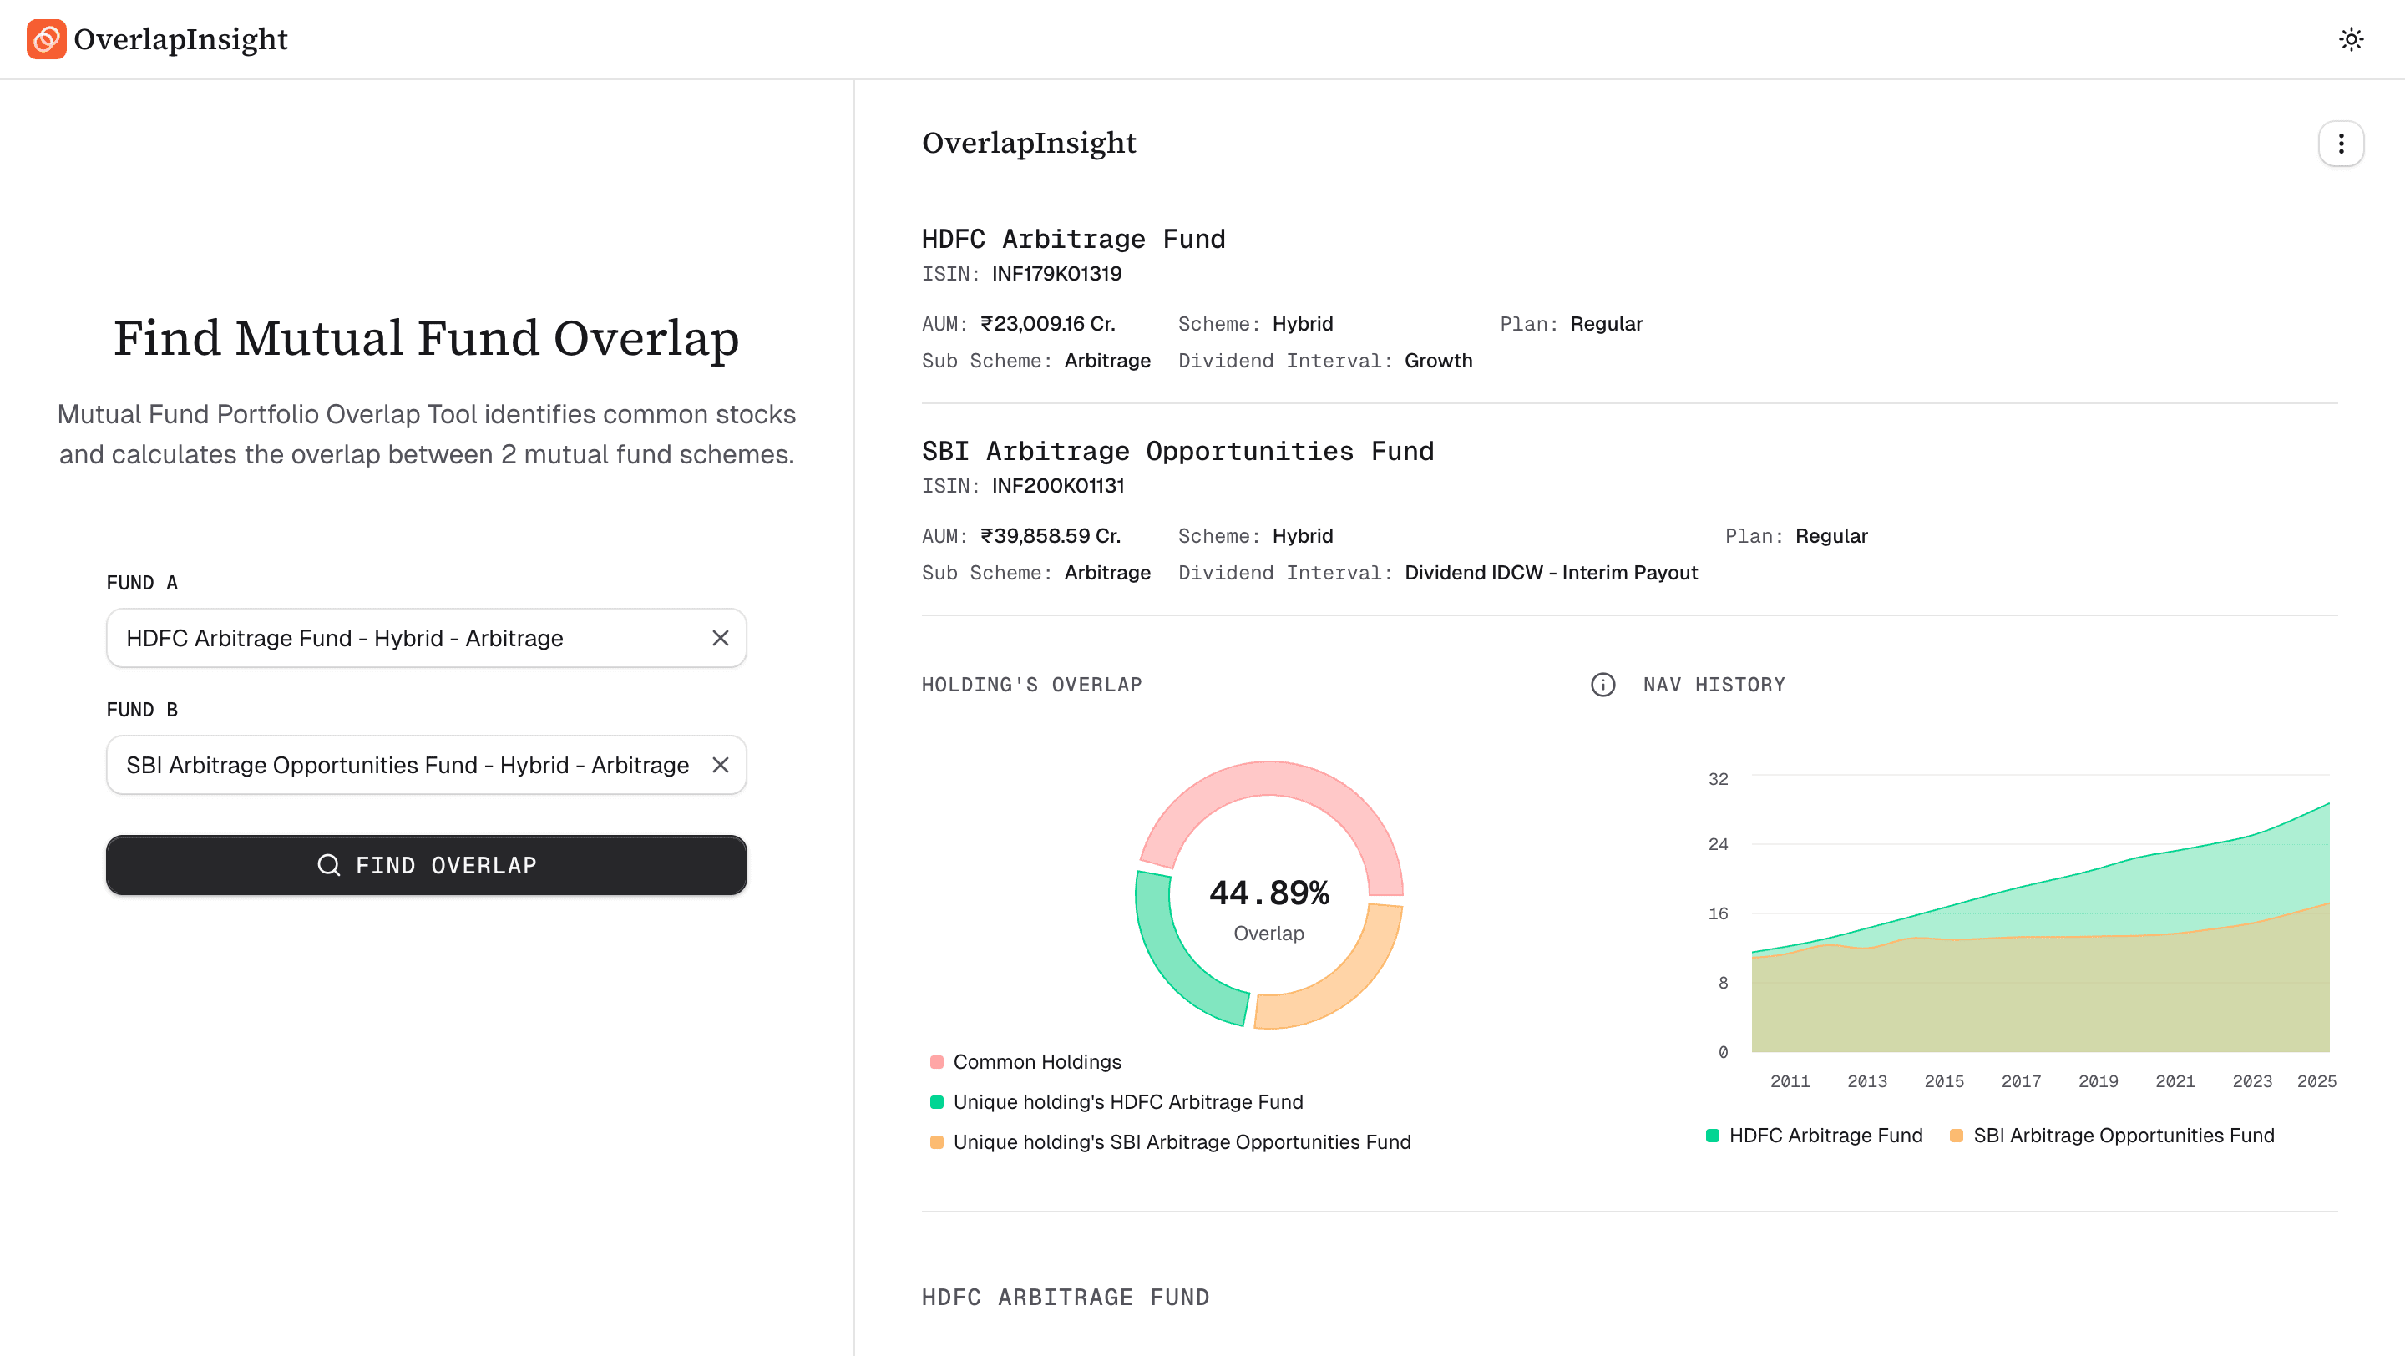Image resolution: width=2405 pixels, height=1356 pixels.
Task: Click the Find Mutual Fund Overlap heading
Action: (426, 338)
